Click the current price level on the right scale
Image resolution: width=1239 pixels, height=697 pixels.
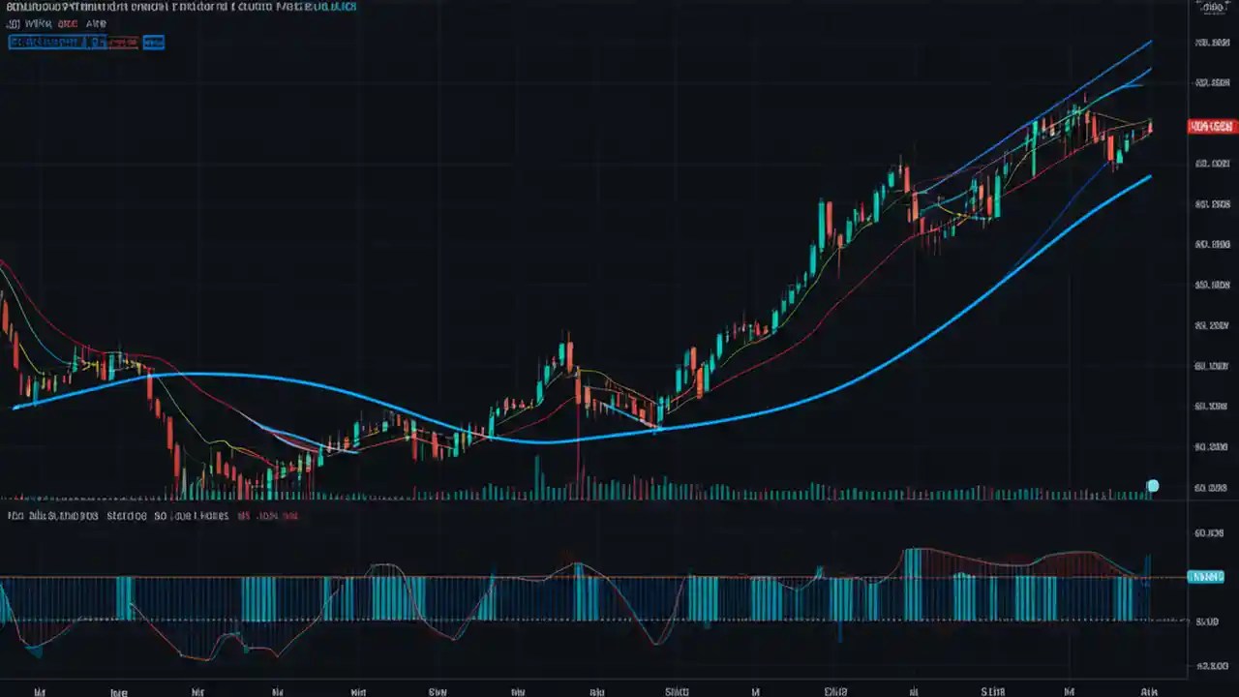[1212, 126]
